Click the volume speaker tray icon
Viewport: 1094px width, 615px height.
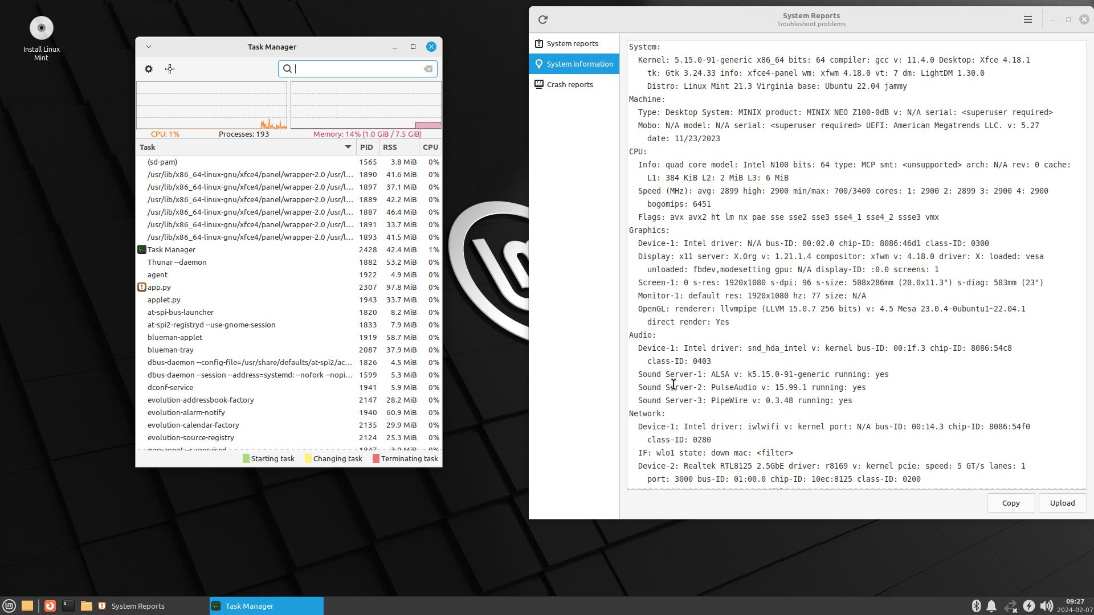[1046, 606]
